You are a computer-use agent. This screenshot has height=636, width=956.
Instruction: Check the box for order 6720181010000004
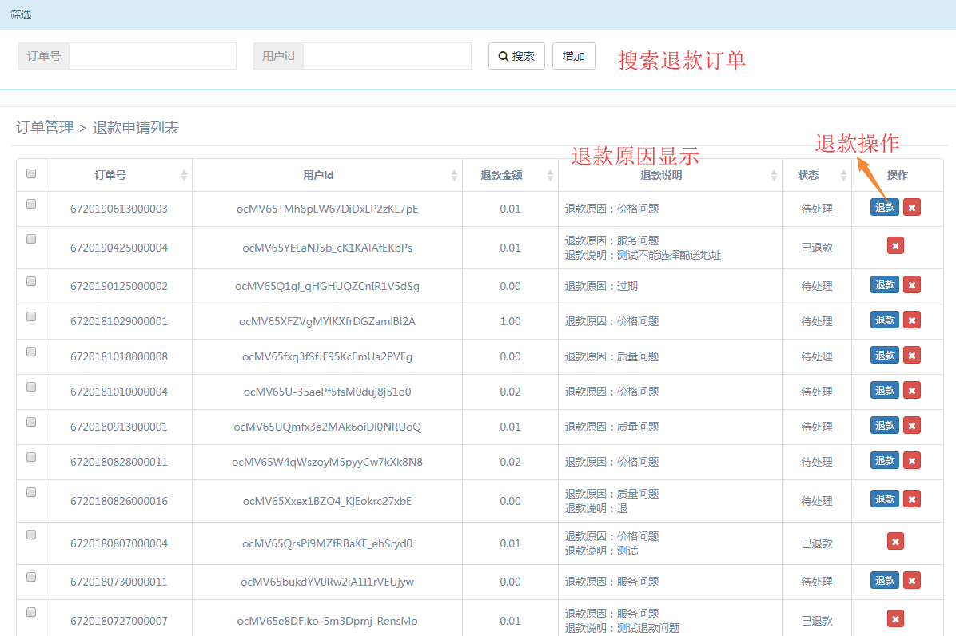tap(31, 388)
